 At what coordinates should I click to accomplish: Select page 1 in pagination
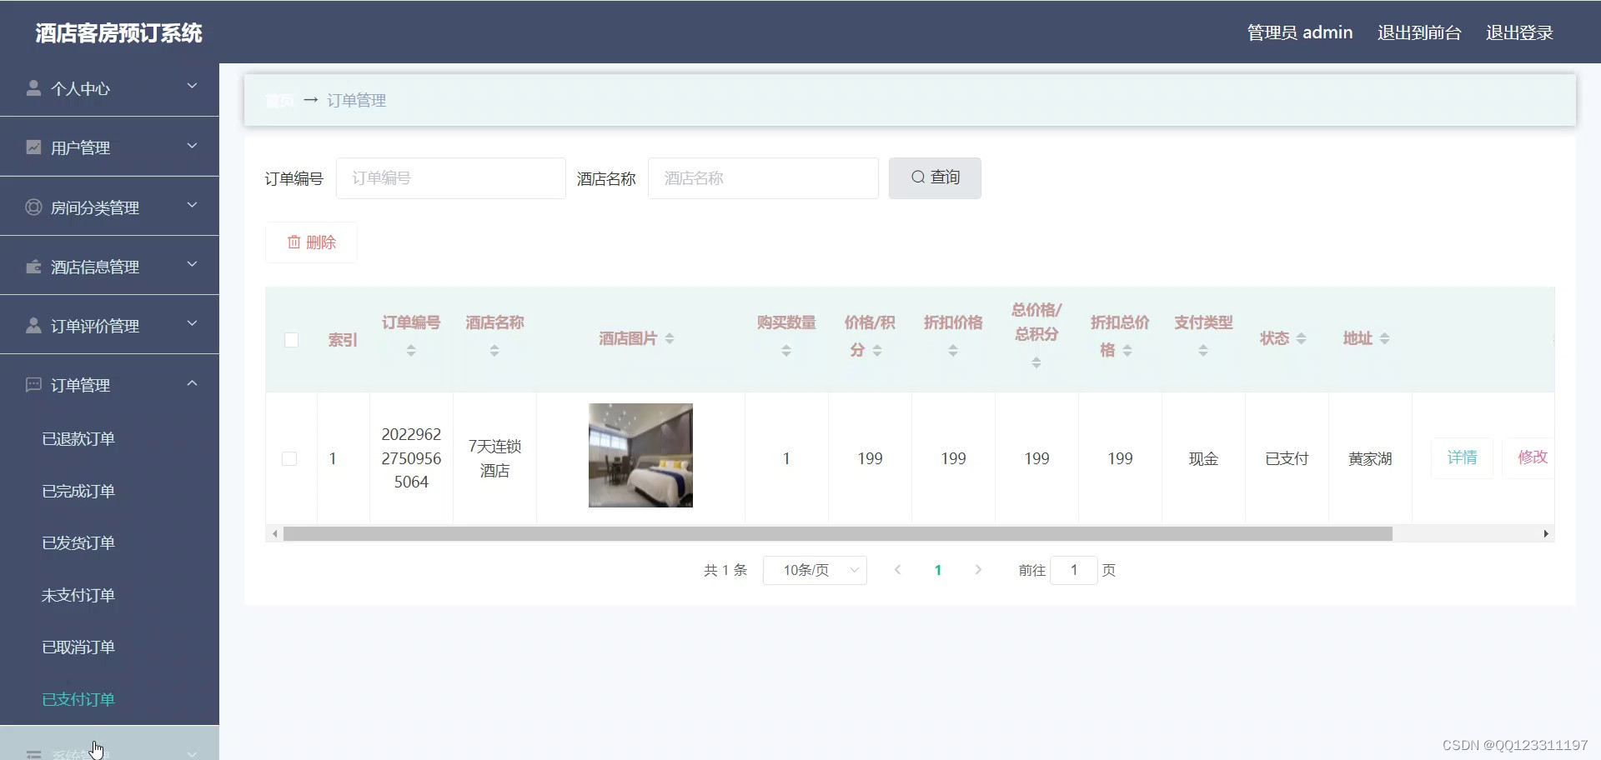pyautogui.click(x=938, y=570)
